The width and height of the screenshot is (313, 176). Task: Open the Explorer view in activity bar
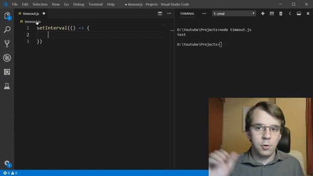pos(7,16)
